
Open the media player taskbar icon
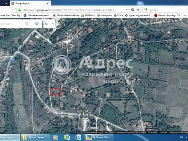[55, 138]
